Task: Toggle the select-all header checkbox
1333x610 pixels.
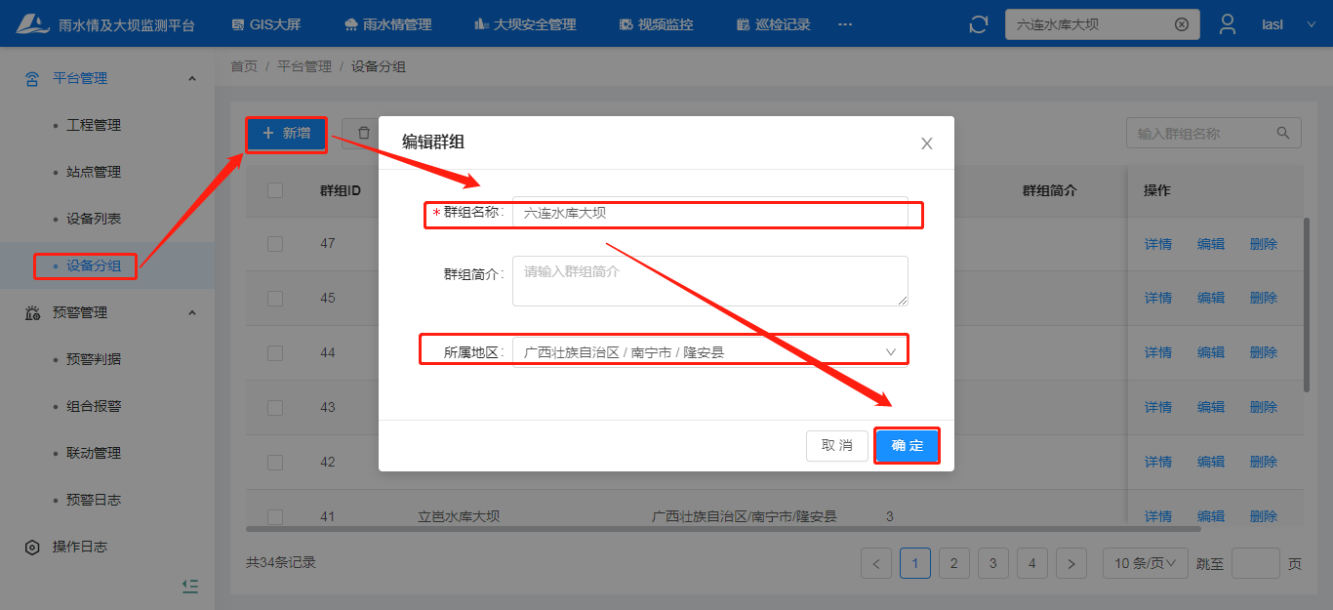Action: 275,190
